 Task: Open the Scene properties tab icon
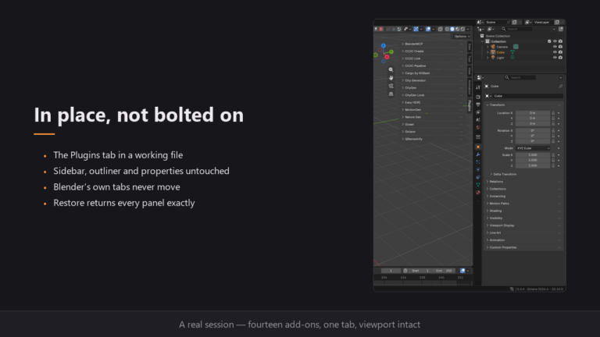pos(478,120)
